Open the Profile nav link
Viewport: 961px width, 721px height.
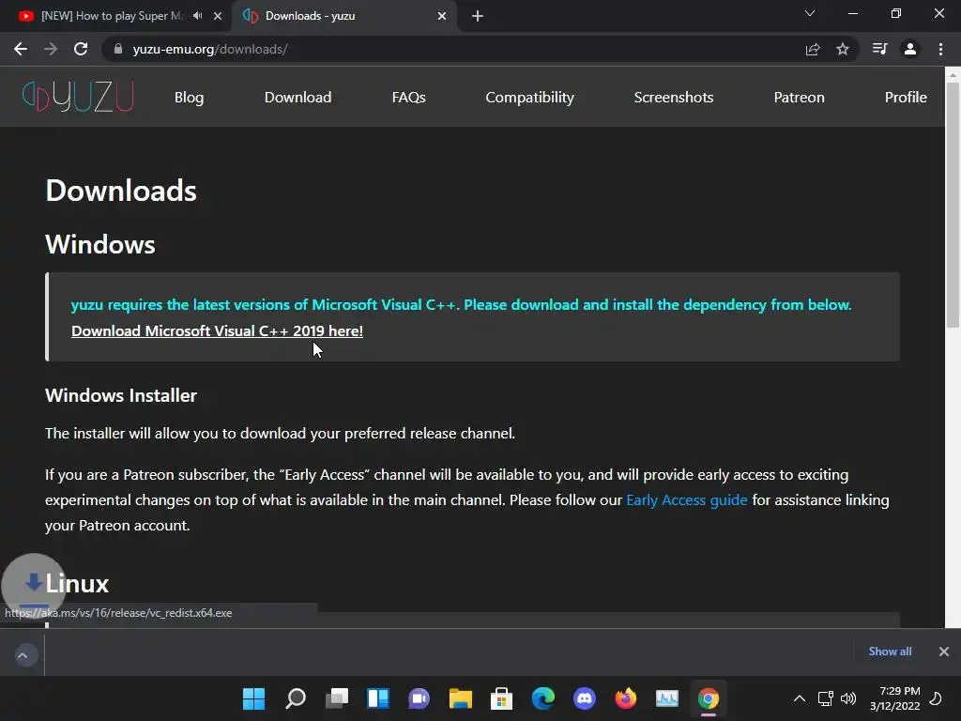(x=906, y=98)
